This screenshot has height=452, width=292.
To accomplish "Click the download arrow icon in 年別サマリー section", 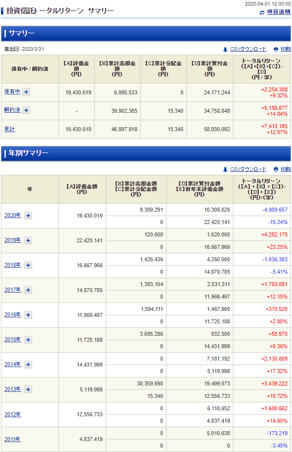I will 225,169.
